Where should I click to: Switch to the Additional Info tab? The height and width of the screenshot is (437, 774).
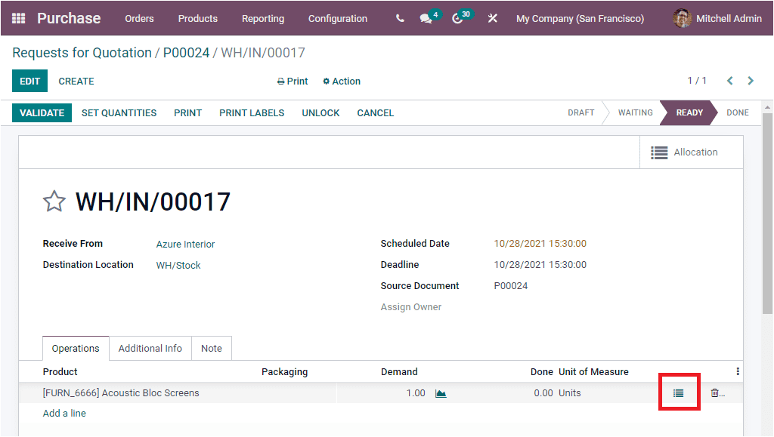click(x=150, y=348)
